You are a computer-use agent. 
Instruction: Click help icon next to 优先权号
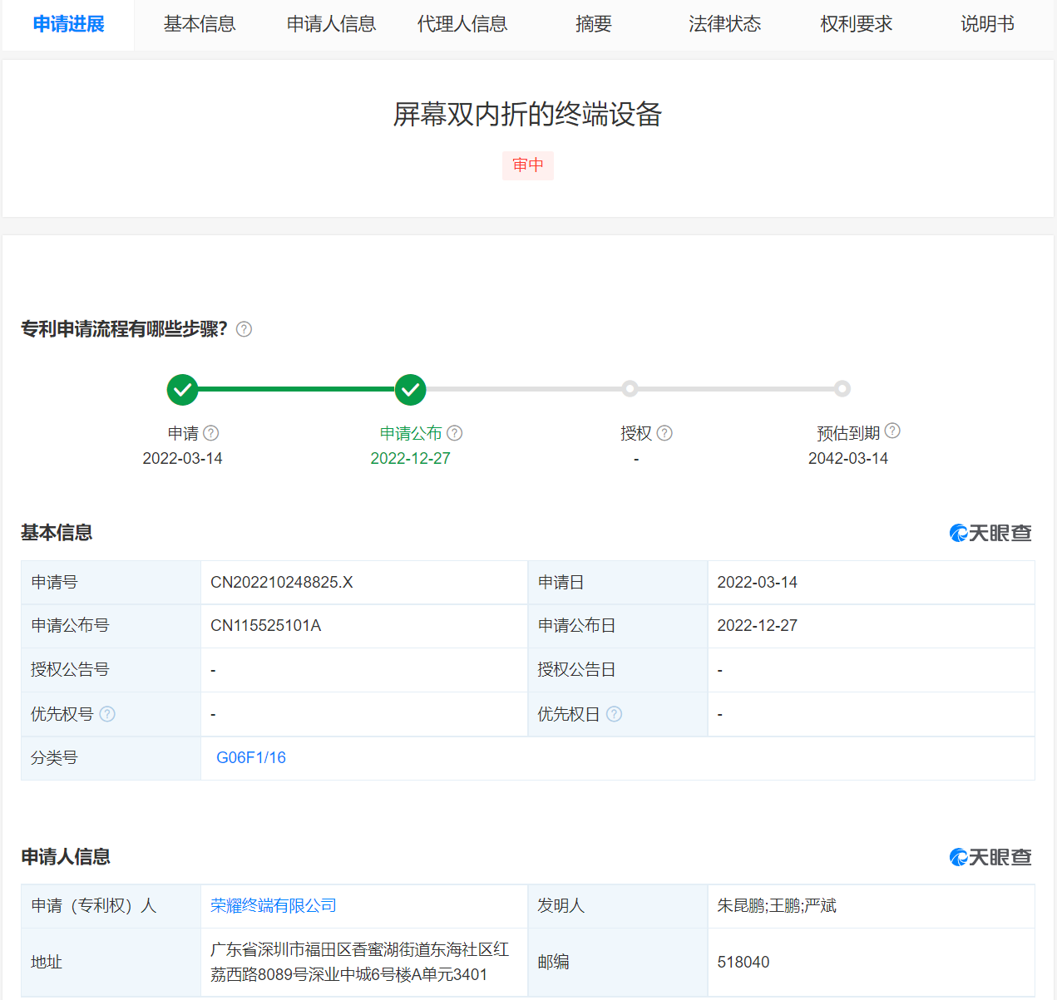[x=107, y=714]
